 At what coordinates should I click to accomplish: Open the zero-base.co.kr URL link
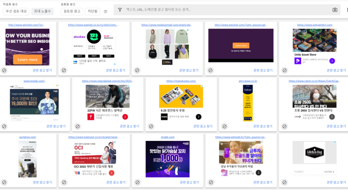(248, 81)
